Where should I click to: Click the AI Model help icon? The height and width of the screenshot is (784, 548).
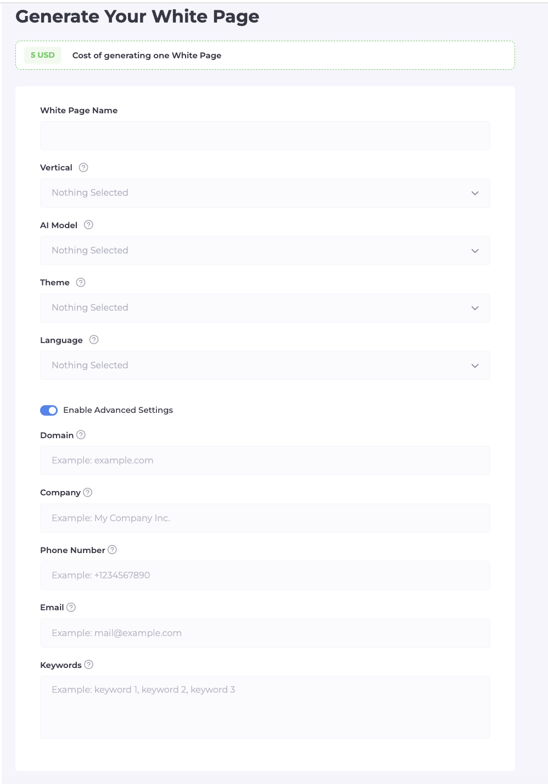pyautogui.click(x=88, y=225)
